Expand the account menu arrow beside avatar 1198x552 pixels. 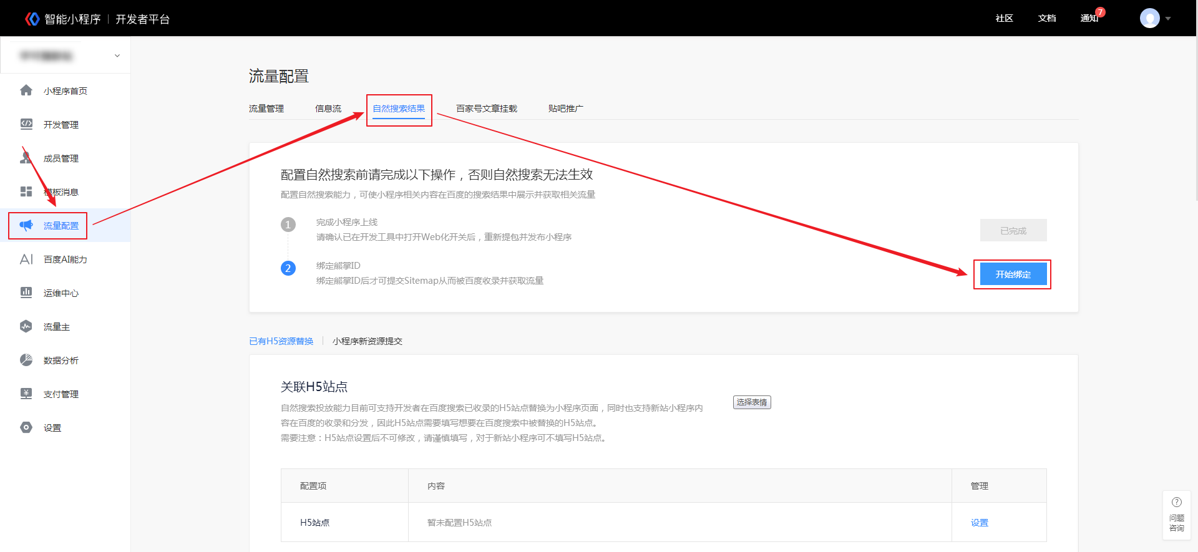point(1168,19)
